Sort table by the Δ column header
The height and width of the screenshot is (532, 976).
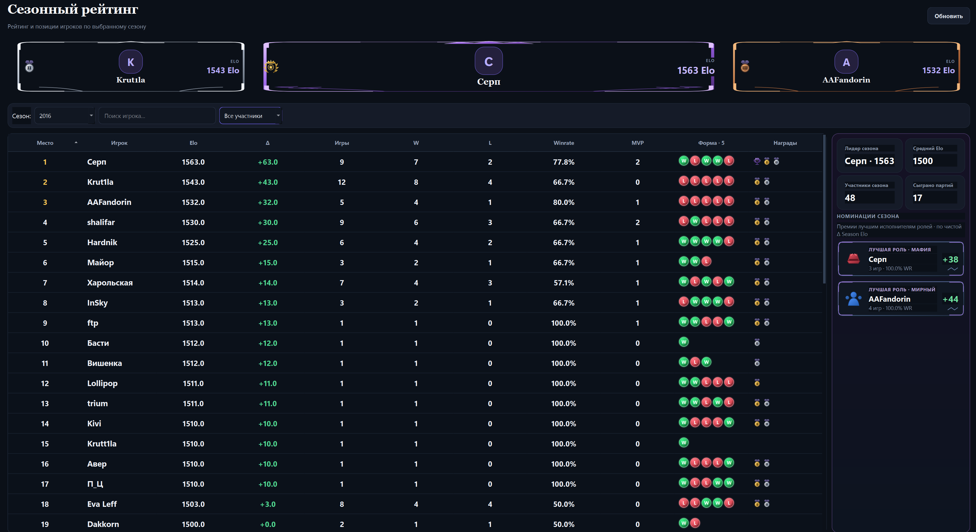267,143
